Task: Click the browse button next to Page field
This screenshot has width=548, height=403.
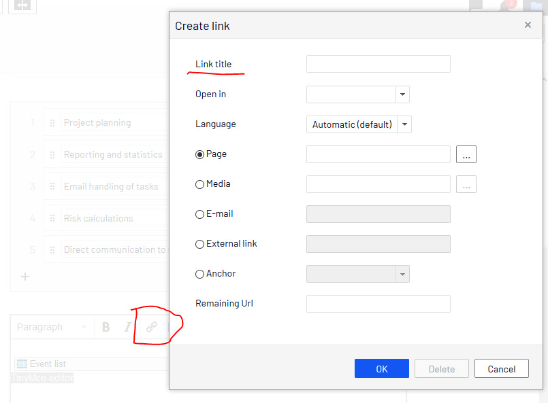Action: click(466, 155)
